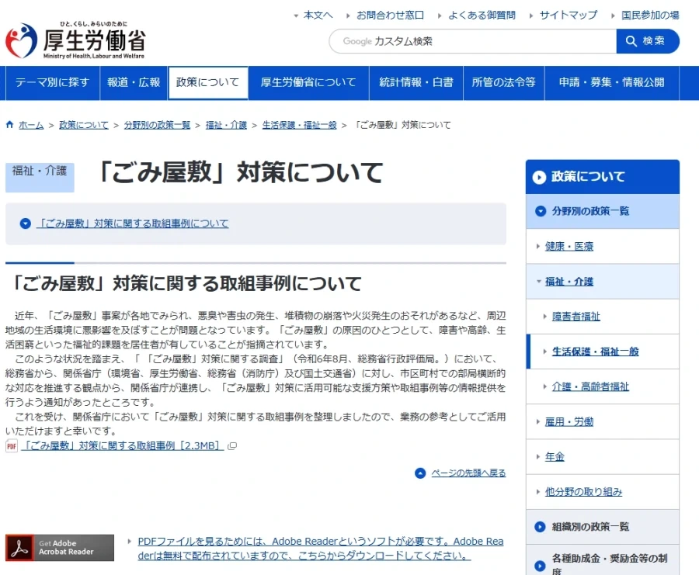Go to ホーム breadcrumb link
Screen dimensions: 699x575
tap(31, 125)
